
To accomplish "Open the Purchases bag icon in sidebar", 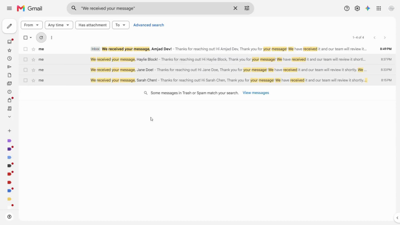I will pyautogui.click(x=10, y=100).
